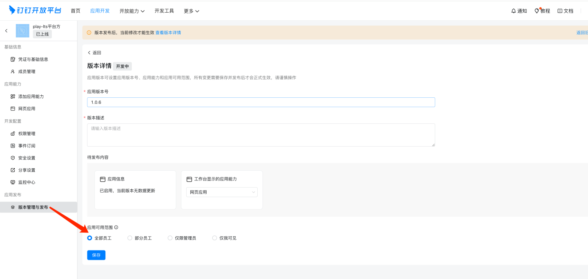This screenshot has height=279, width=588.
Task: Select the 部分员工 radio option
Action: 130,238
